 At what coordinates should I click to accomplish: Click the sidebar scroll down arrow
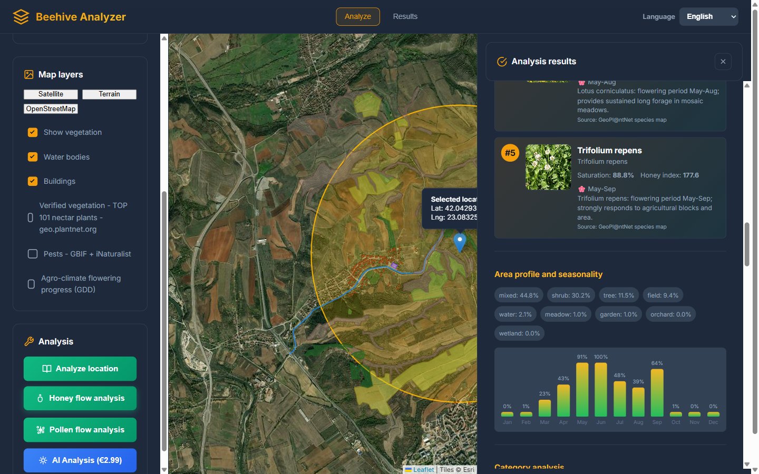pyautogui.click(x=164, y=469)
